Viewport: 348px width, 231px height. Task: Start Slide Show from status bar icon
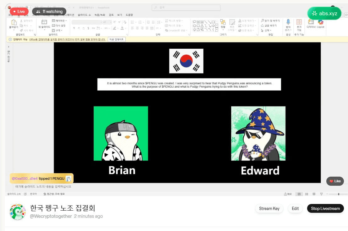point(321,194)
